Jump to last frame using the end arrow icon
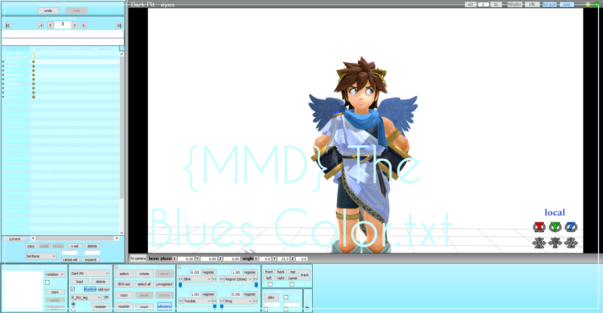603x313 pixels. click(x=120, y=25)
